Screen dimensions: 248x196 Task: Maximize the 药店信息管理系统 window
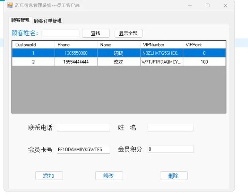[208, 5]
